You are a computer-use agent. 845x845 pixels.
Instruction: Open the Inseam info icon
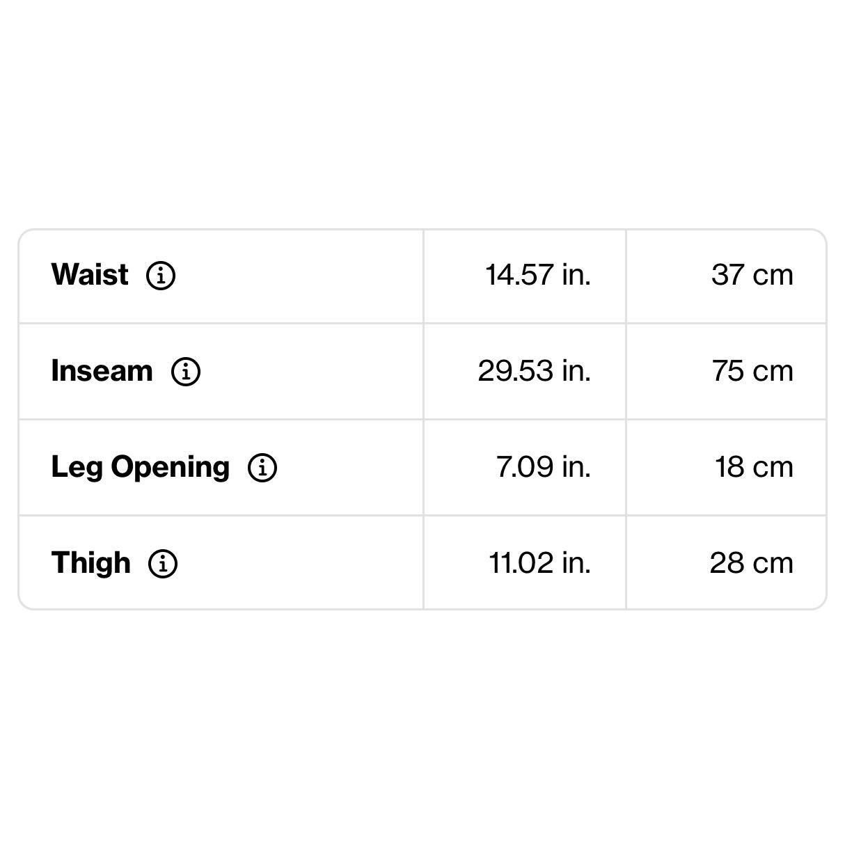[186, 372]
